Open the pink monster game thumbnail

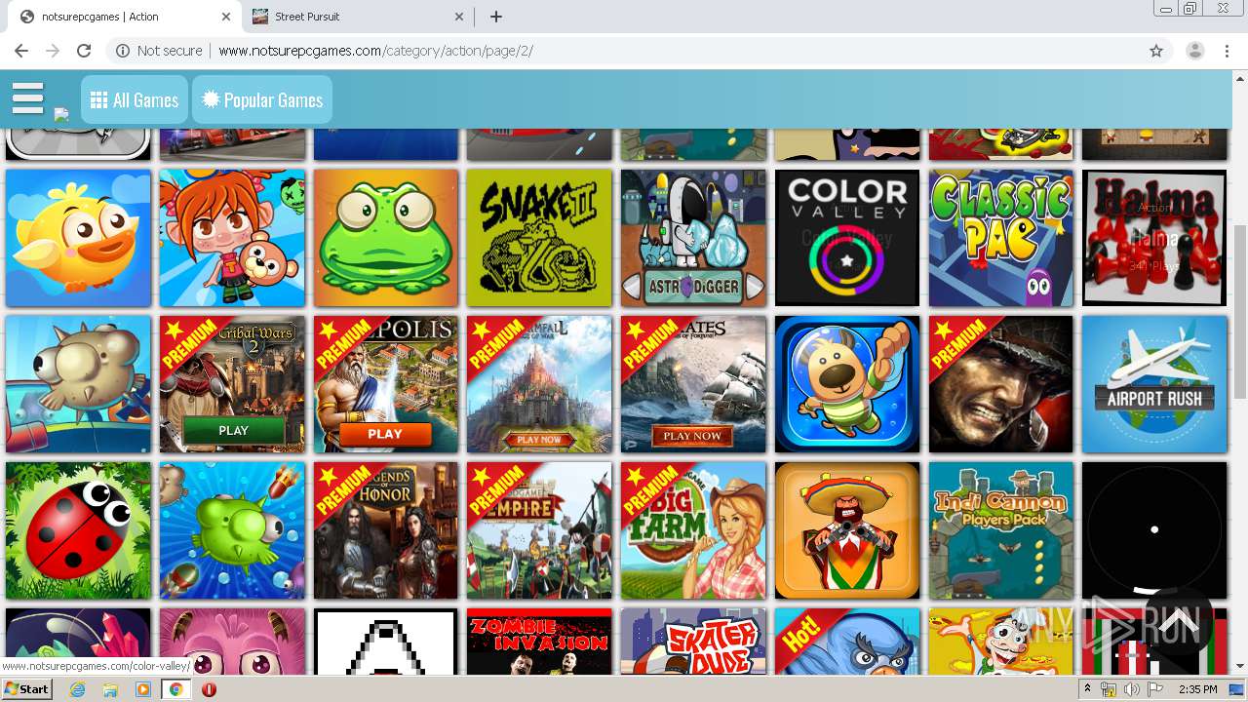click(x=232, y=643)
